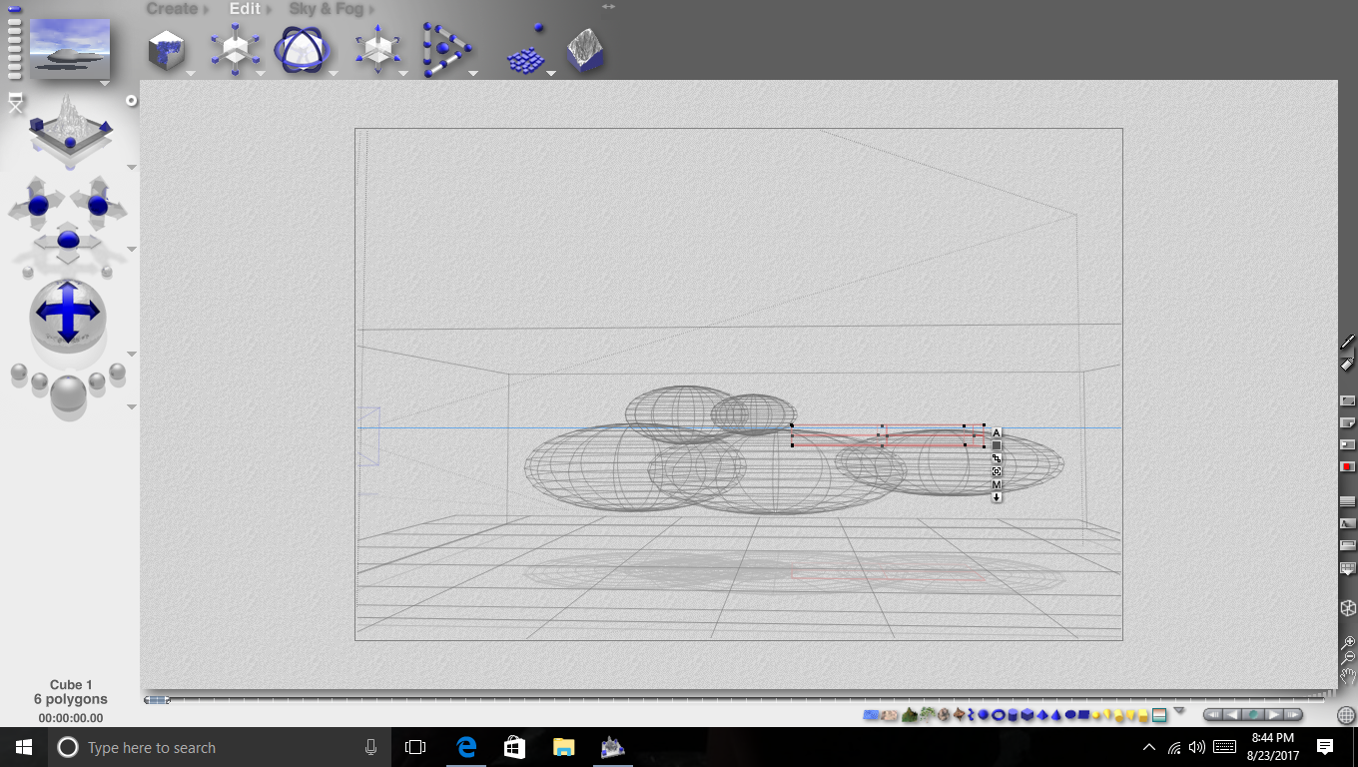Image resolution: width=1358 pixels, height=767 pixels.
Task: Open the Materials editor cube icon
Action: click(167, 49)
